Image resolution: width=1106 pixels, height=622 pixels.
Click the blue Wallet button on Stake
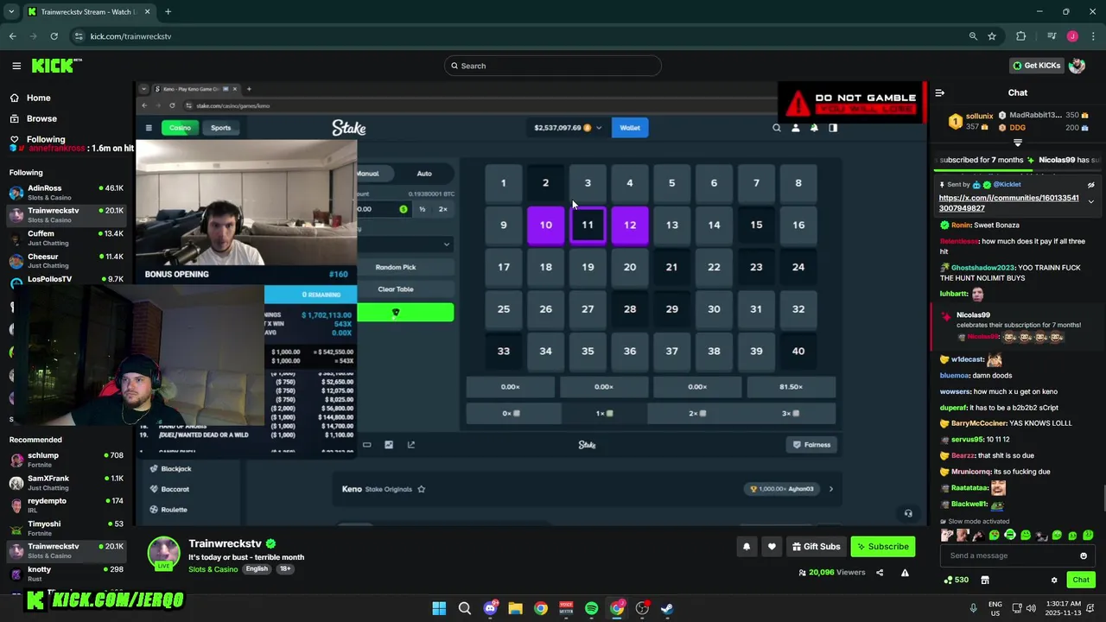[630, 128]
